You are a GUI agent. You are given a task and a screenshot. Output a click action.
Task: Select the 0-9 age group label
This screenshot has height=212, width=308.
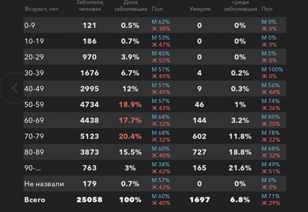click(30, 25)
